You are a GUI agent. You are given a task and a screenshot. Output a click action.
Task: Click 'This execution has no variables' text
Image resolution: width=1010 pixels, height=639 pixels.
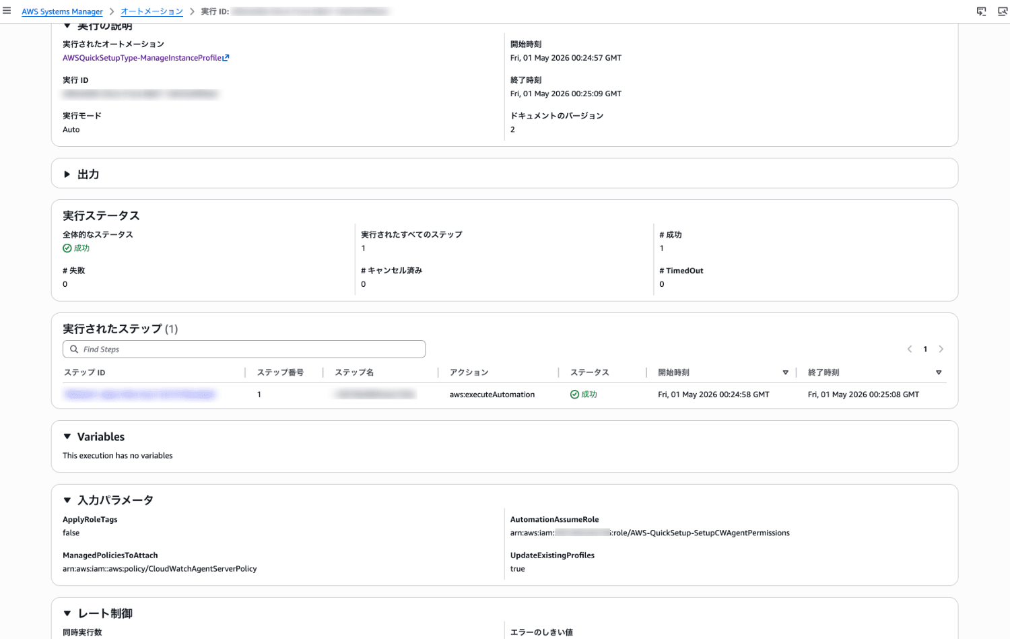point(118,456)
